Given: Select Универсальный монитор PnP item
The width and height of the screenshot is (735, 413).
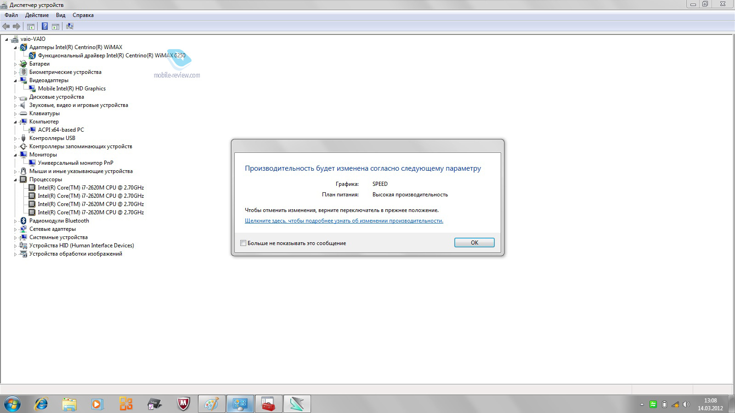Looking at the screenshot, I should click(x=75, y=163).
